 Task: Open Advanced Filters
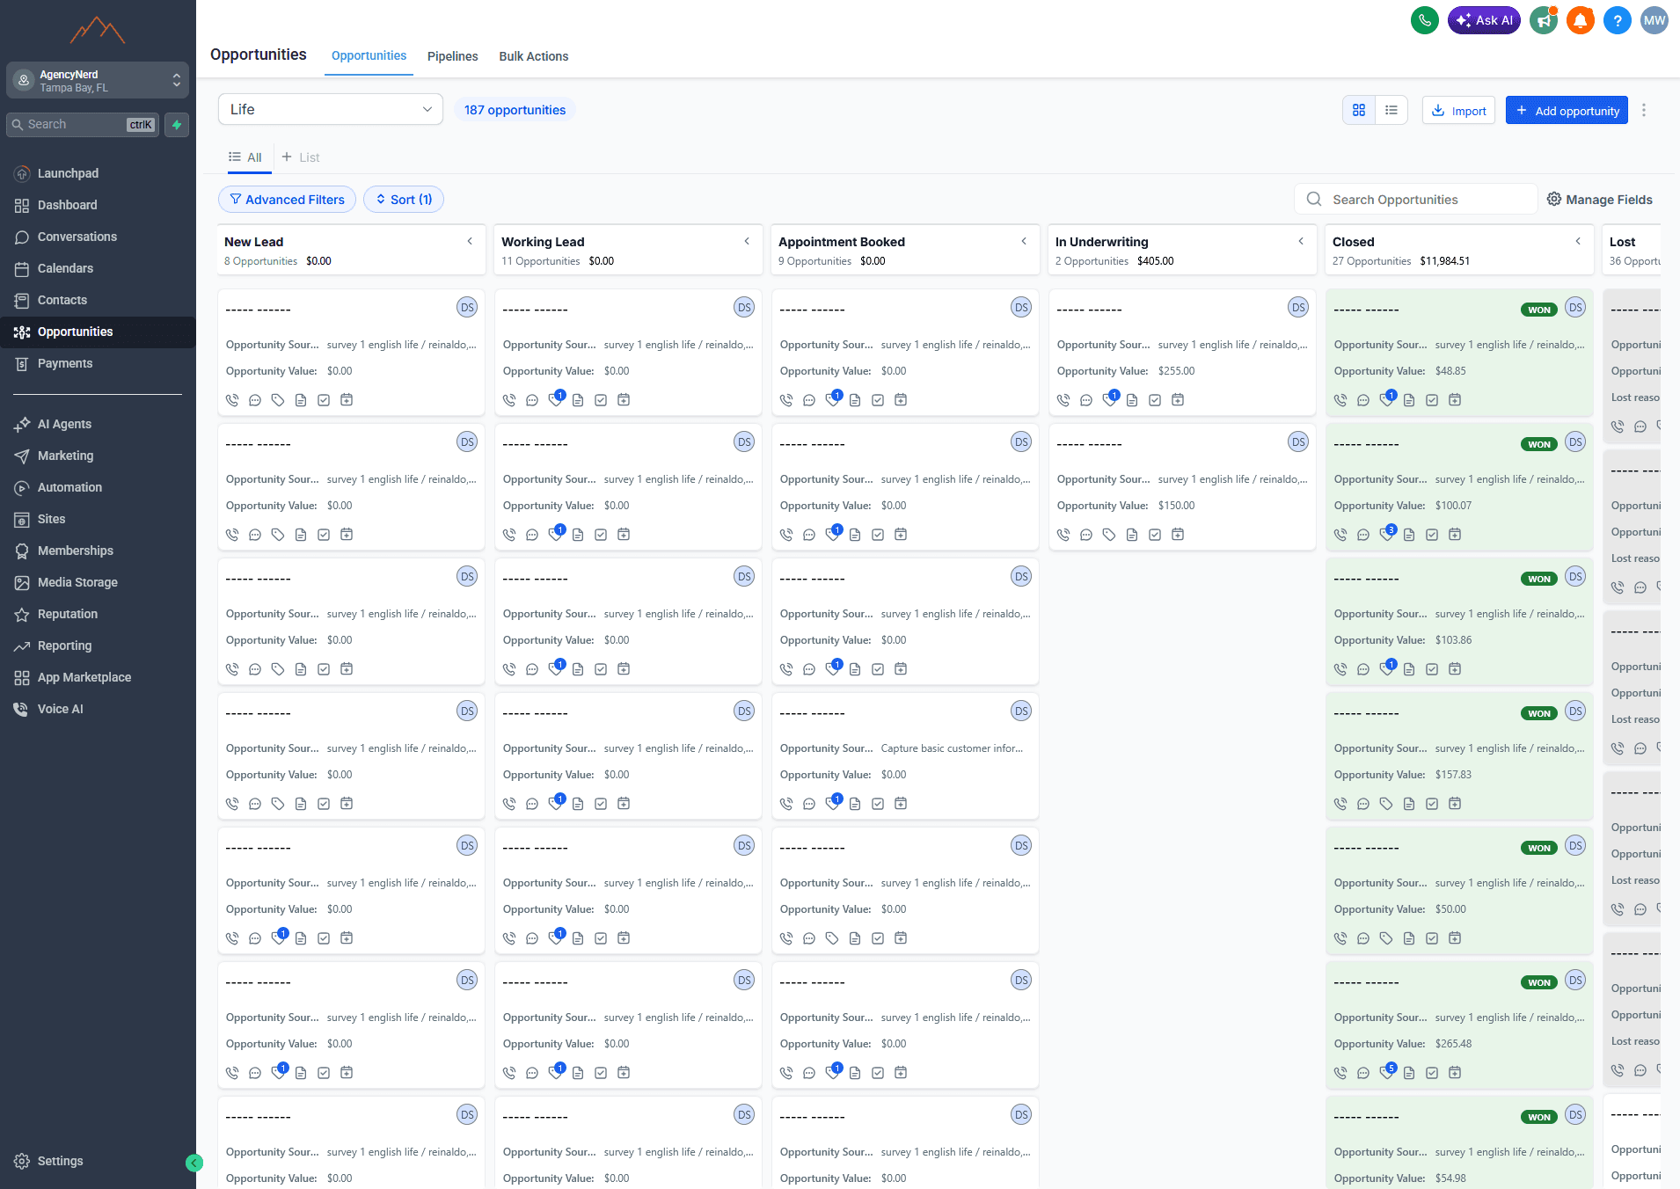(287, 200)
